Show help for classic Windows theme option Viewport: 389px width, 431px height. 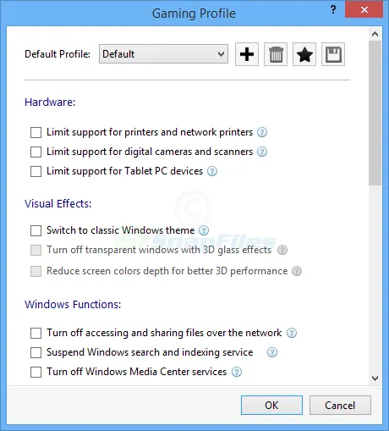click(x=204, y=230)
